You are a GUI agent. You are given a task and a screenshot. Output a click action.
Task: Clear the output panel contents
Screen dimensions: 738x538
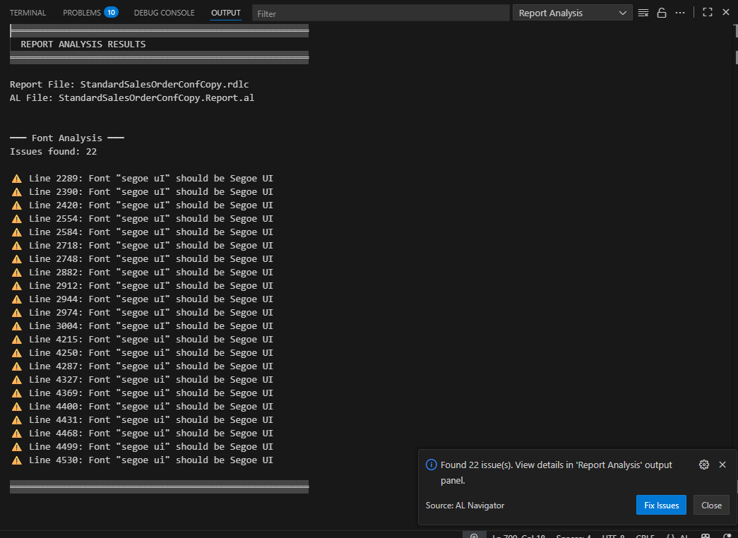click(x=643, y=13)
